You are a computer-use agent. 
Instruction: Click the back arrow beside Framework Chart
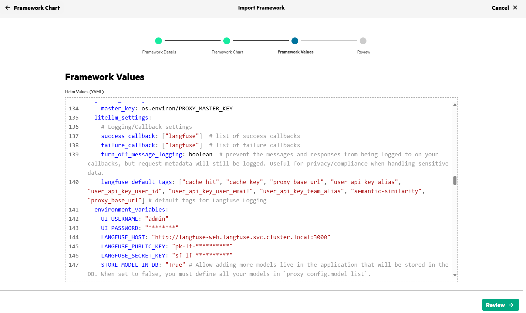click(x=7, y=7)
